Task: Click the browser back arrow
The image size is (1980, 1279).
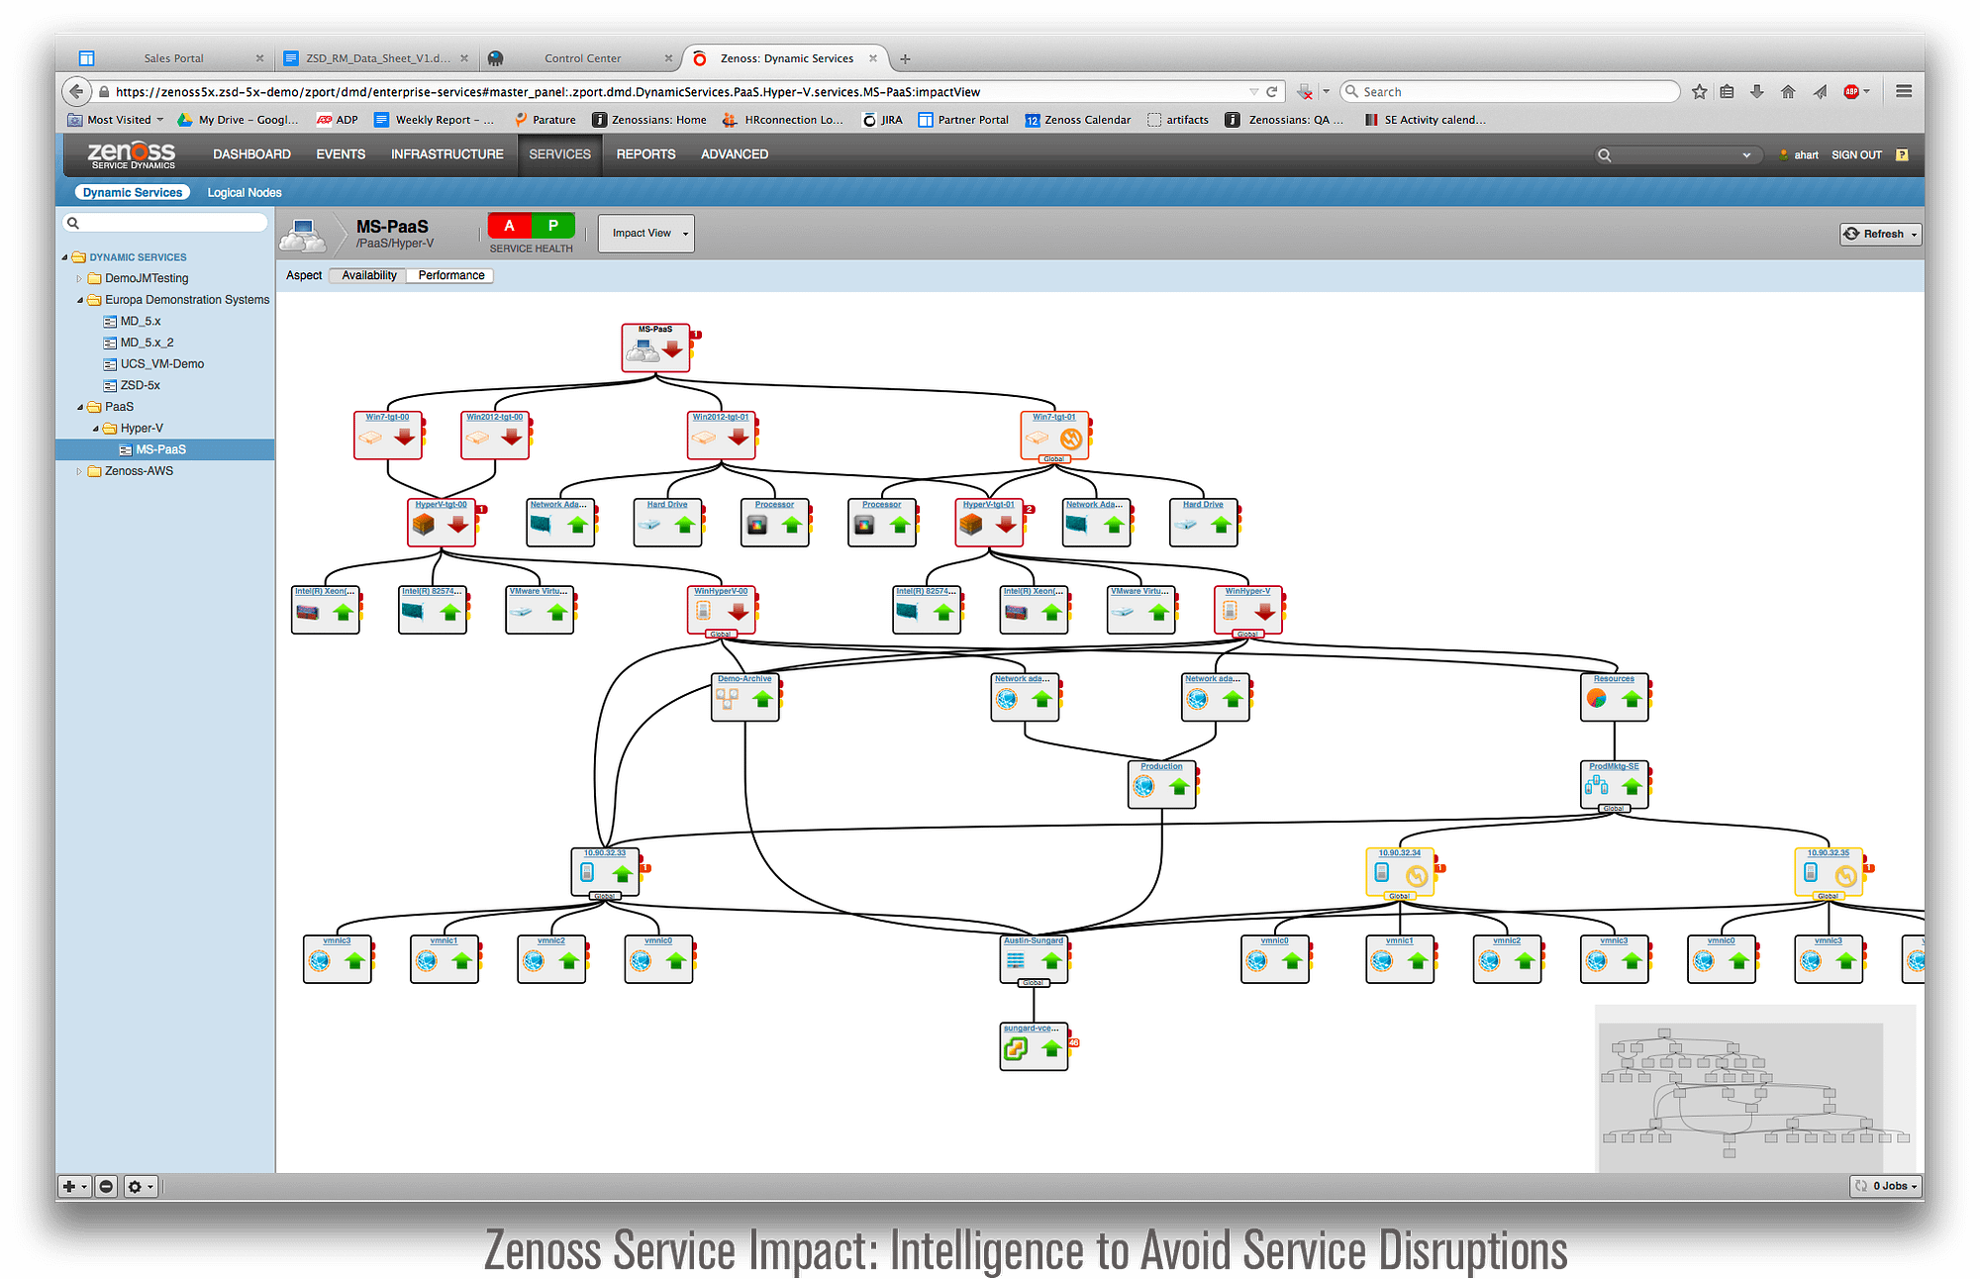Action: pyautogui.click(x=76, y=91)
